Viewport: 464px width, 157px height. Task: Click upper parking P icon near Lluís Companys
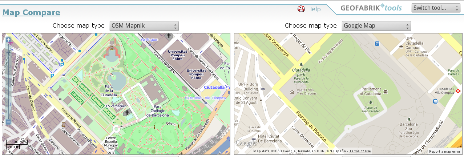pos(62,65)
